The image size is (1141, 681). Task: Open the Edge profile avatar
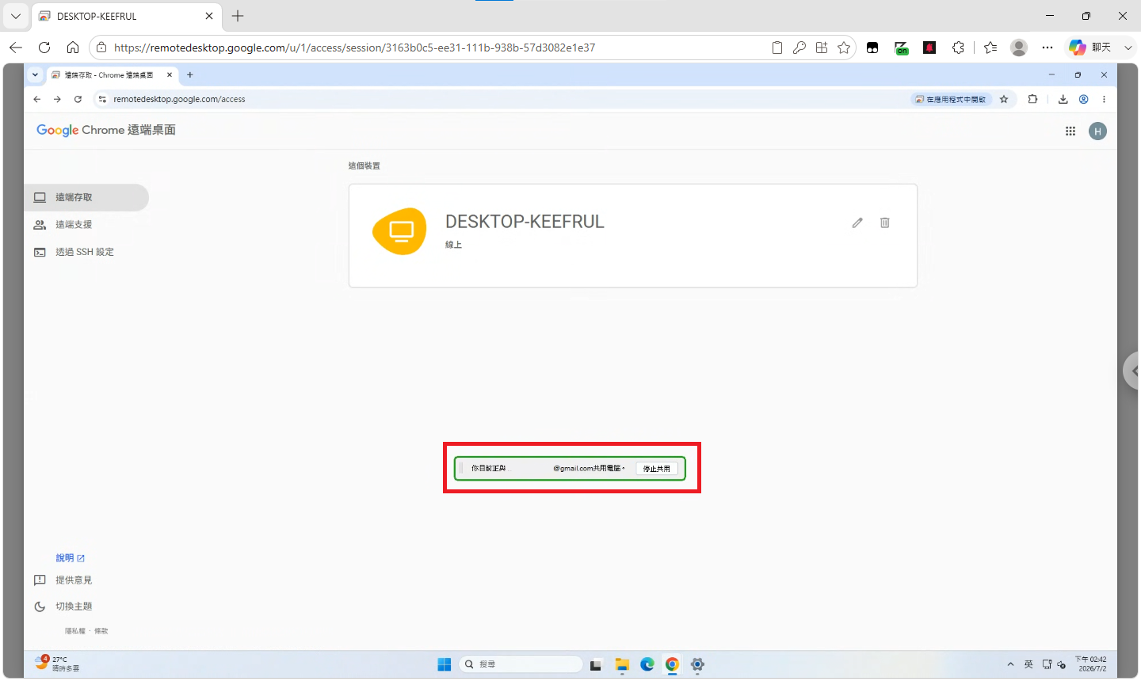click(1019, 48)
